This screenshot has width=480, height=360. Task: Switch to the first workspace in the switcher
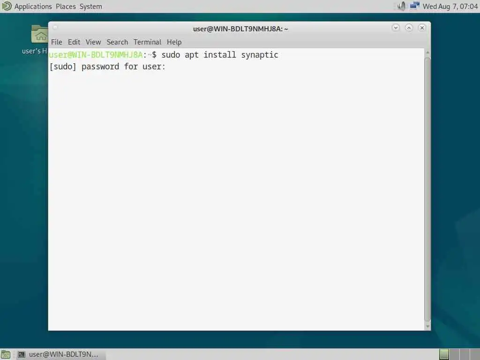coord(444,354)
